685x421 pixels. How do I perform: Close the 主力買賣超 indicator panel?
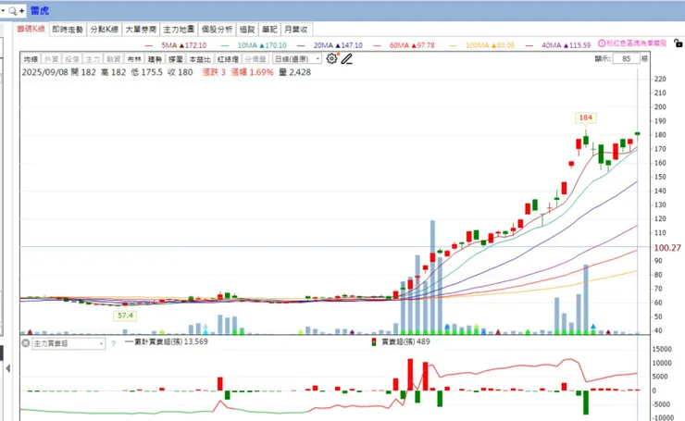[x=26, y=343]
